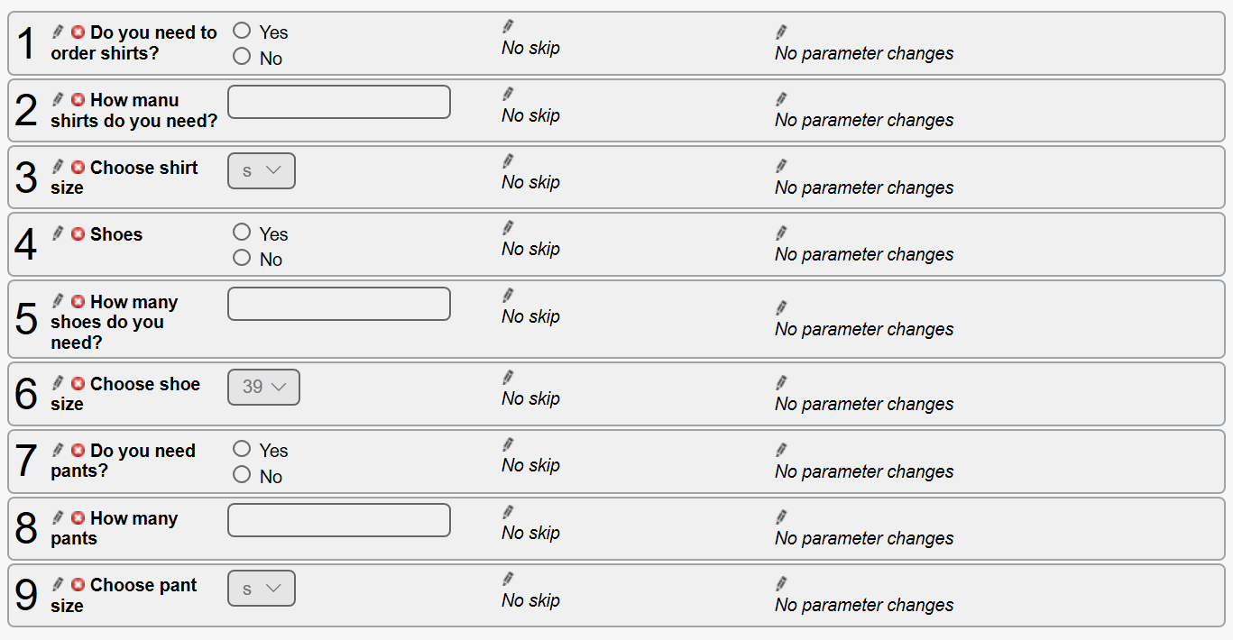This screenshot has height=640, width=1233.
Task: Click the shirt quantity text field
Action: pos(339,102)
